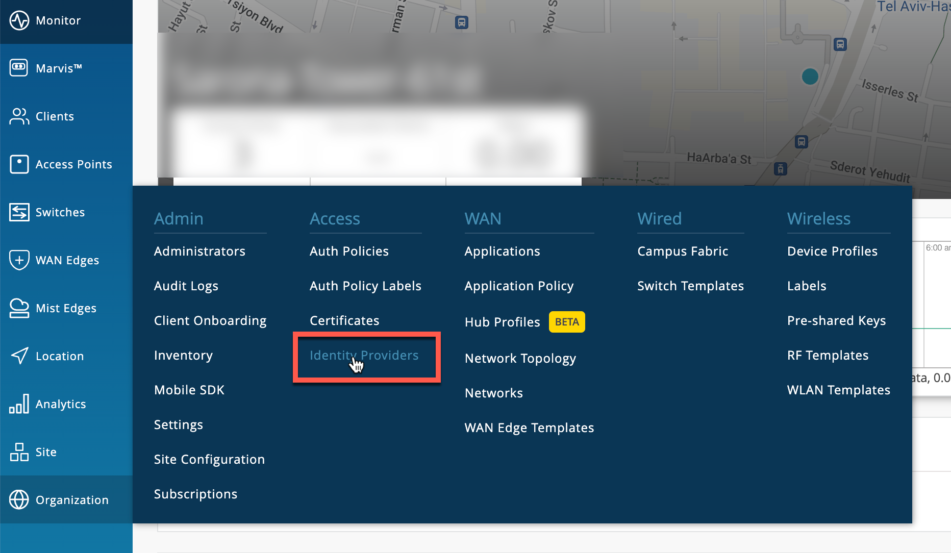Open Identity Providers under Access
951x553 pixels.
click(364, 356)
